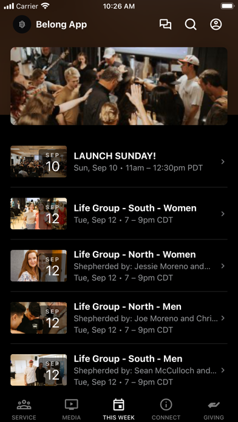Tap the Carrier label in status bar

(x=28, y=6)
